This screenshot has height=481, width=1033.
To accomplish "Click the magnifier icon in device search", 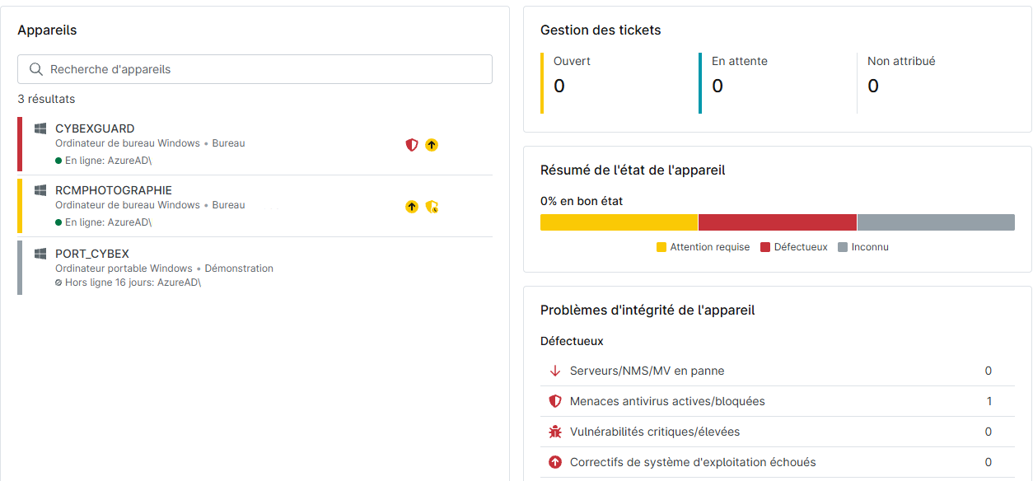I will tap(35, 69).
